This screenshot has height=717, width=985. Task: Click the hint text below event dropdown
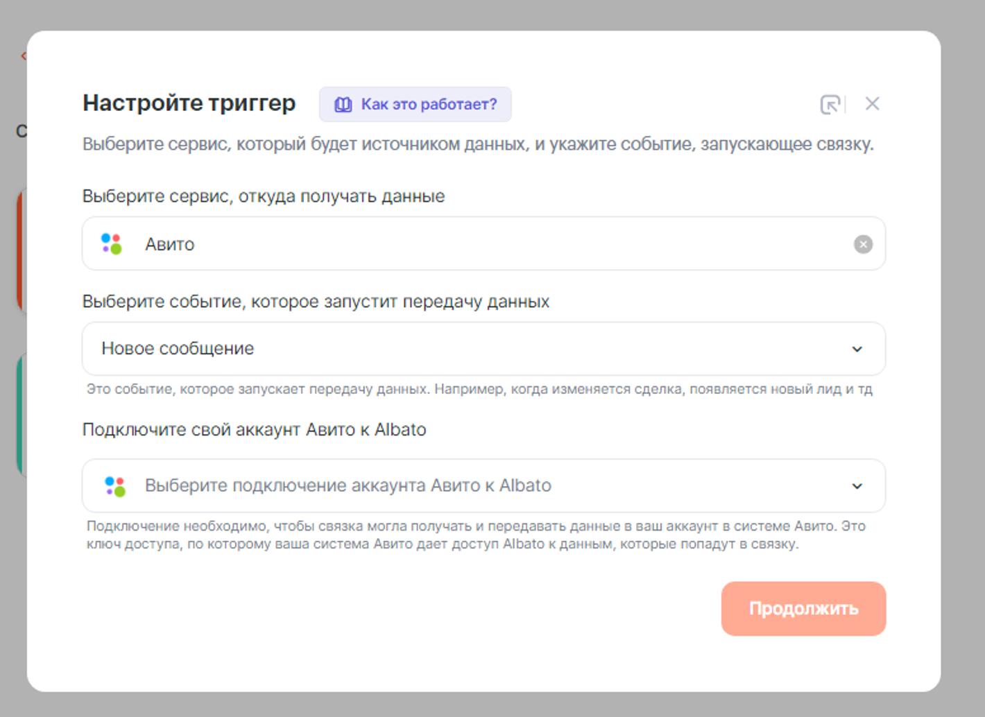click(x=479, y=389)
